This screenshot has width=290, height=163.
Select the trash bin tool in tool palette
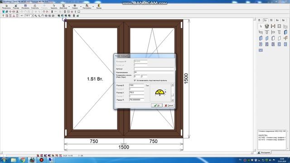(267, 26)
